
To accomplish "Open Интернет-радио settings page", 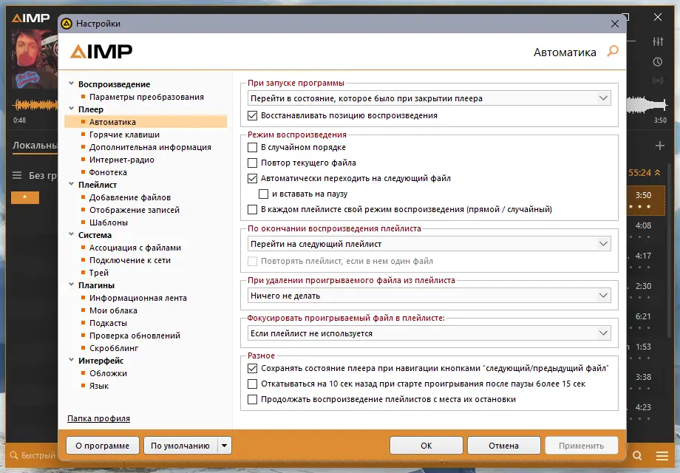I will pos(122,160).
